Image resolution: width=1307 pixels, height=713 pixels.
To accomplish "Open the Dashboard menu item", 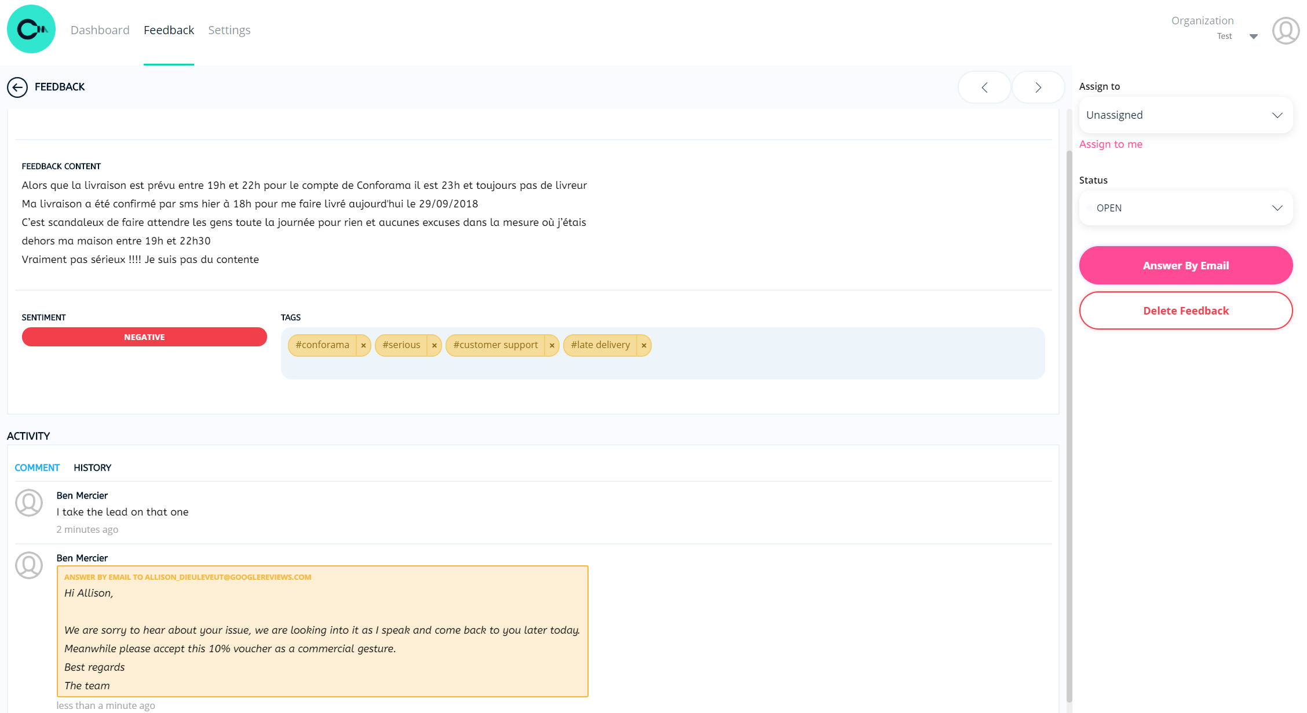I will coord(100,30).
